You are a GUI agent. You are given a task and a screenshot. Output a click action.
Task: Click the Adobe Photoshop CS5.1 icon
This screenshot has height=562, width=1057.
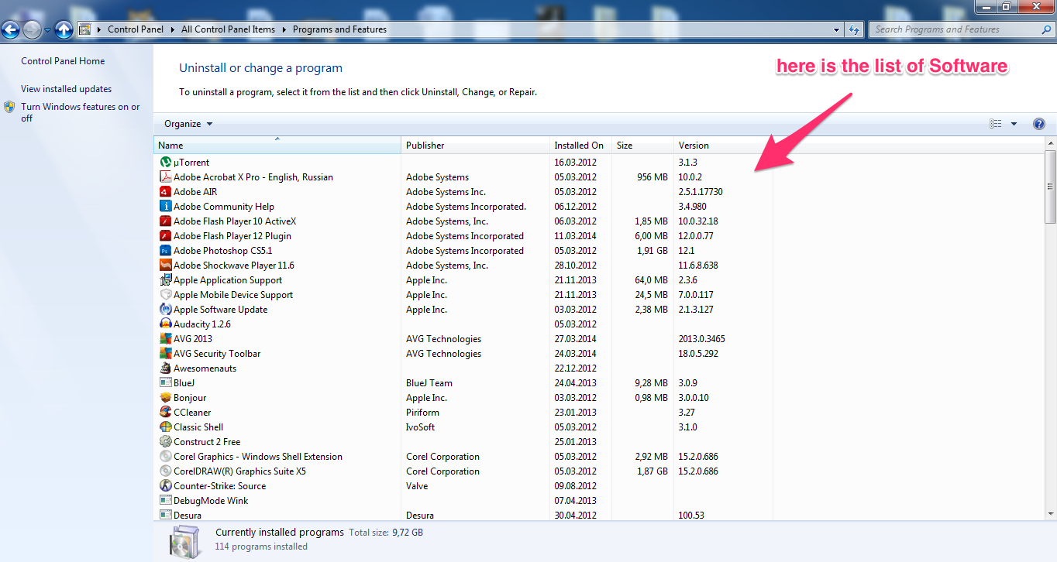pyautogui.click(x=165, y=251)
